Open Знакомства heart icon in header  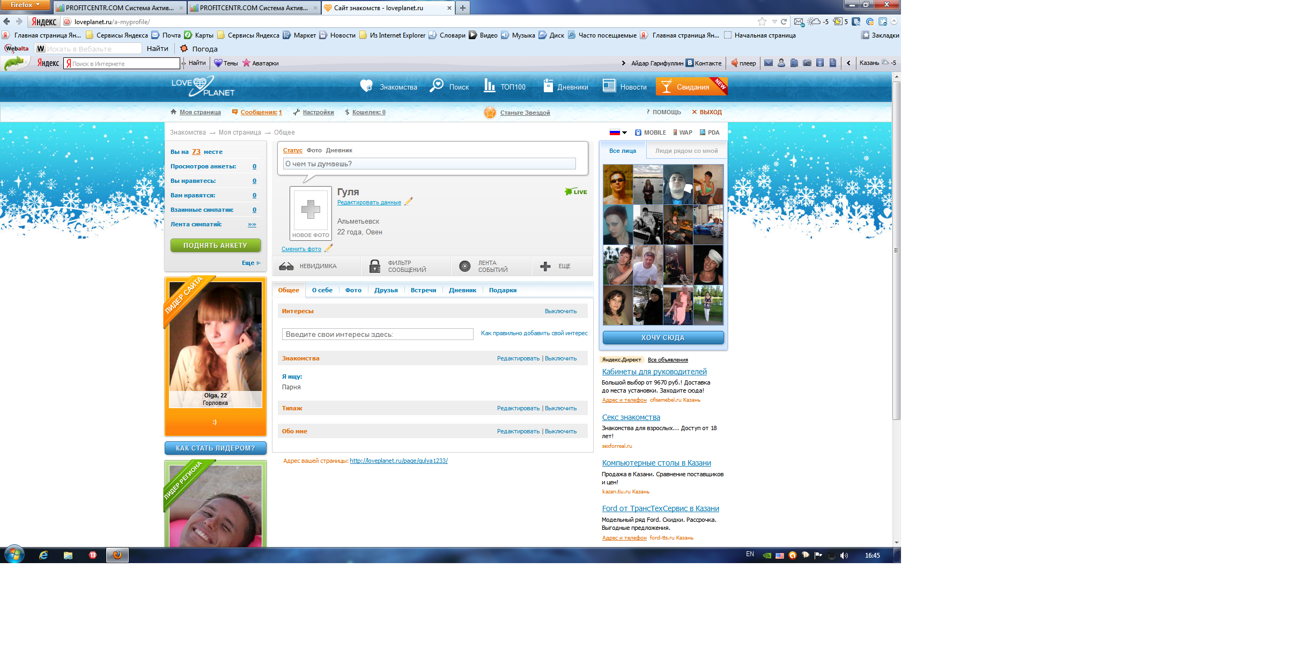pyautogui.click(x=366, y=86)
